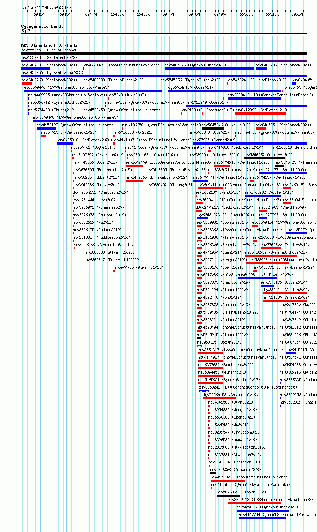Open dgv7955n152 (Chaisson2019) variant

(100, 193)
